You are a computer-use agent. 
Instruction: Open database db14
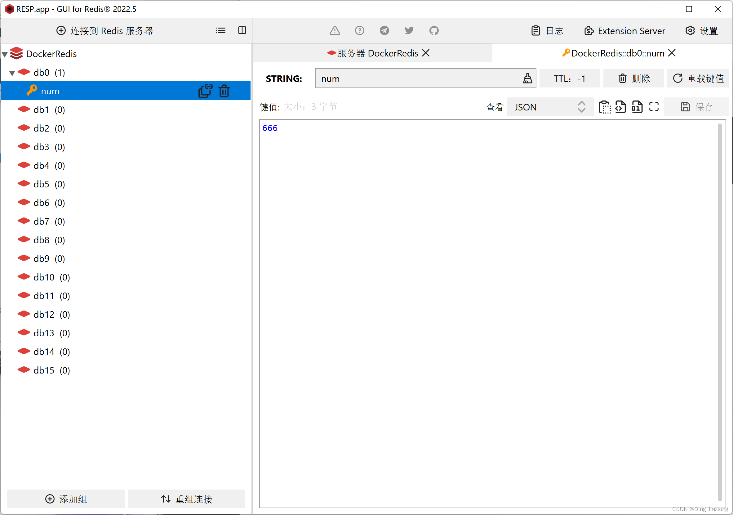click(52, 352)
